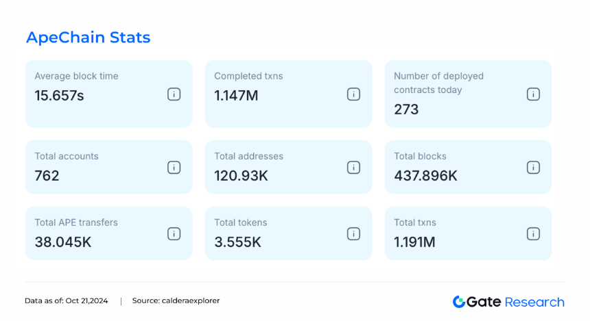Click Number of deployed contracts today label
590x321 pixels.
click(439, 83)
